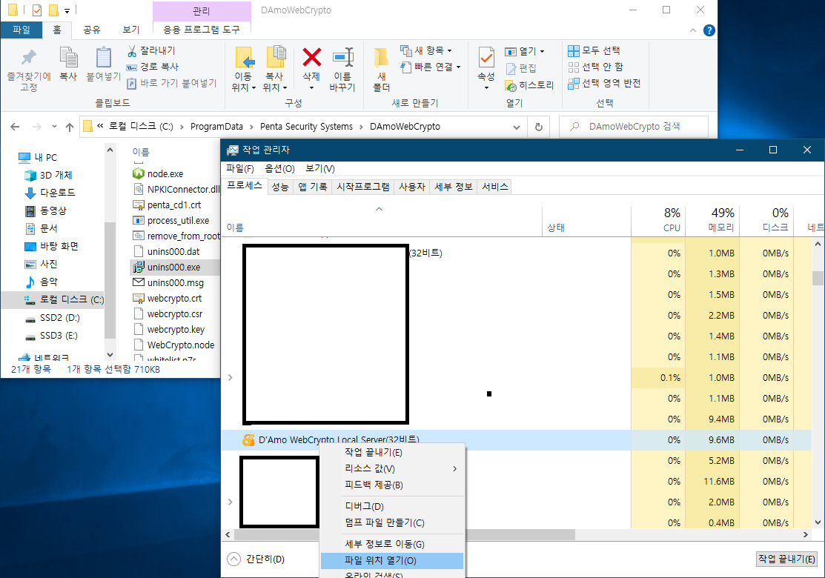
Task: Open the Task Manager File menu
Action: click(240, 168)
